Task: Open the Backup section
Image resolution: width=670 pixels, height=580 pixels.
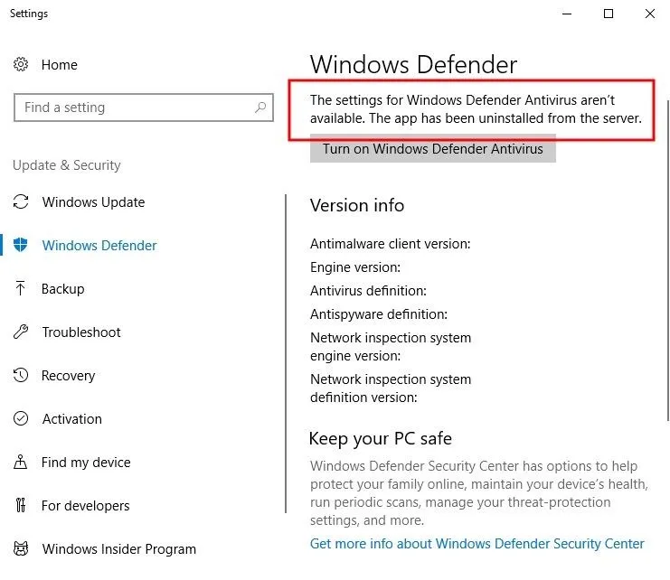Action: click(x=62, y=289)
